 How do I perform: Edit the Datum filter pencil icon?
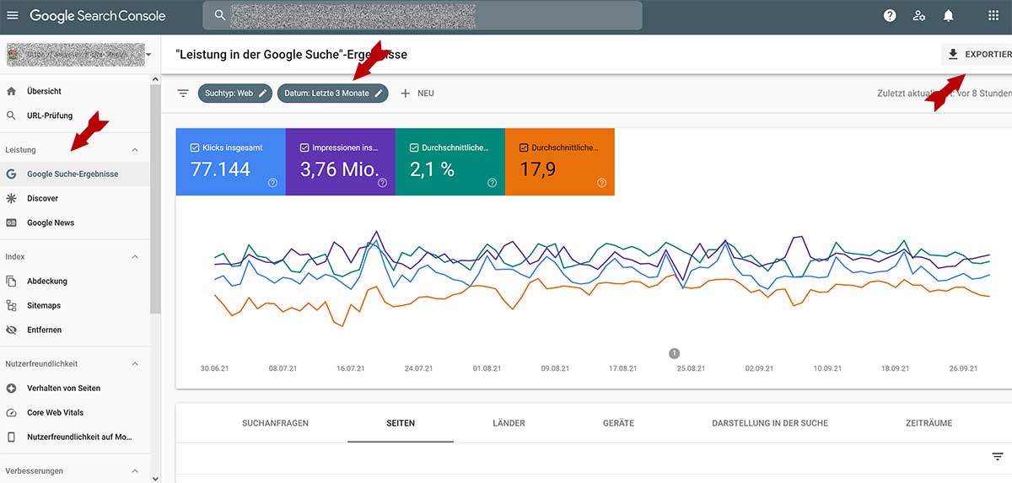(x=379, y=94)
